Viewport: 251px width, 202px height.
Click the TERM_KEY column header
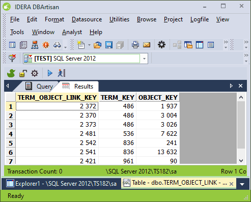118,98
